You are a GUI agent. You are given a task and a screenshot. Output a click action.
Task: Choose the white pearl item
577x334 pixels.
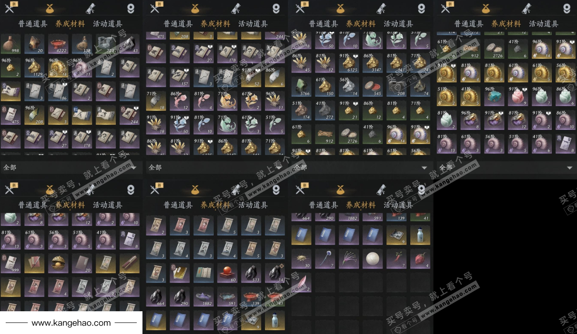[372, 259]
